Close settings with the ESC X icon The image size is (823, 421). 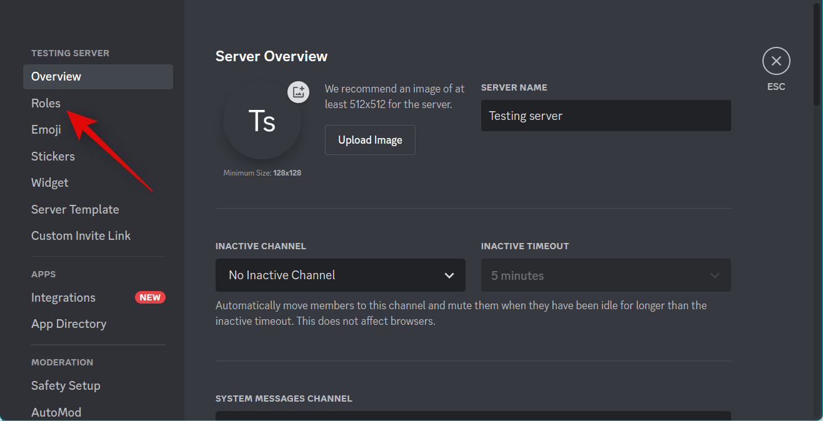[776, 61]
